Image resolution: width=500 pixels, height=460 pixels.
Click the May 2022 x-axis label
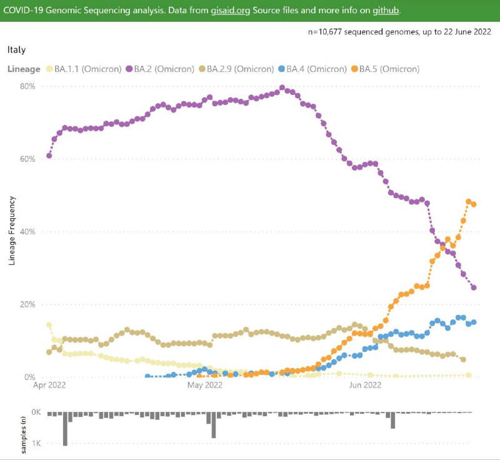[205, 385]
